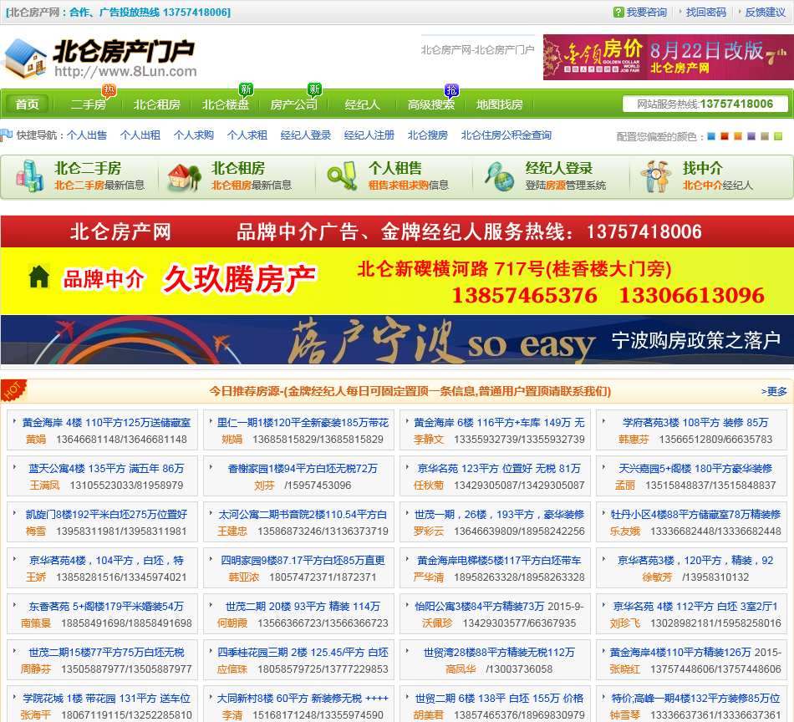Open listing 牡丹小区4楼88平方储藏室78万精装修
Screen dimensions: 794x722
[695, 515]
